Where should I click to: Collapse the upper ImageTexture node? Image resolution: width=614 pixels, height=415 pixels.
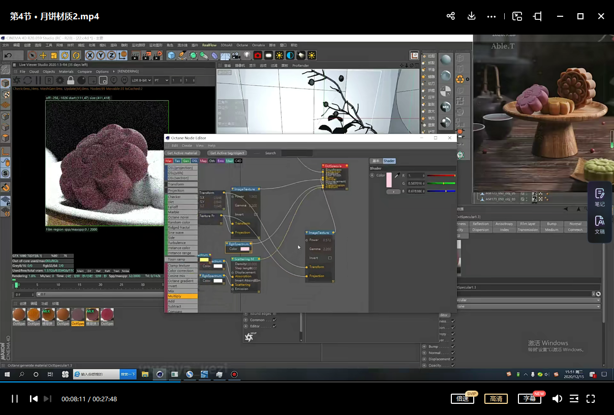pyautogui.click(x=233, y=189)
